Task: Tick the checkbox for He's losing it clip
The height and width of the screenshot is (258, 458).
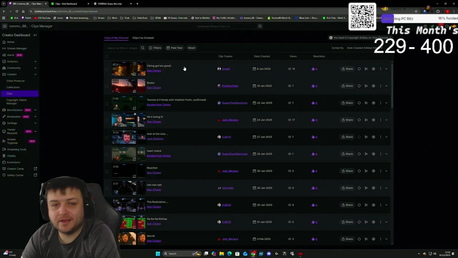Action: click(x=107, y=120)
